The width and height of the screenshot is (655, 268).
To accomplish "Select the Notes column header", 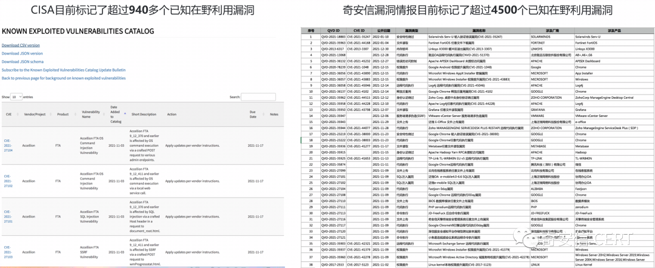I will click(x=274, y=115).
